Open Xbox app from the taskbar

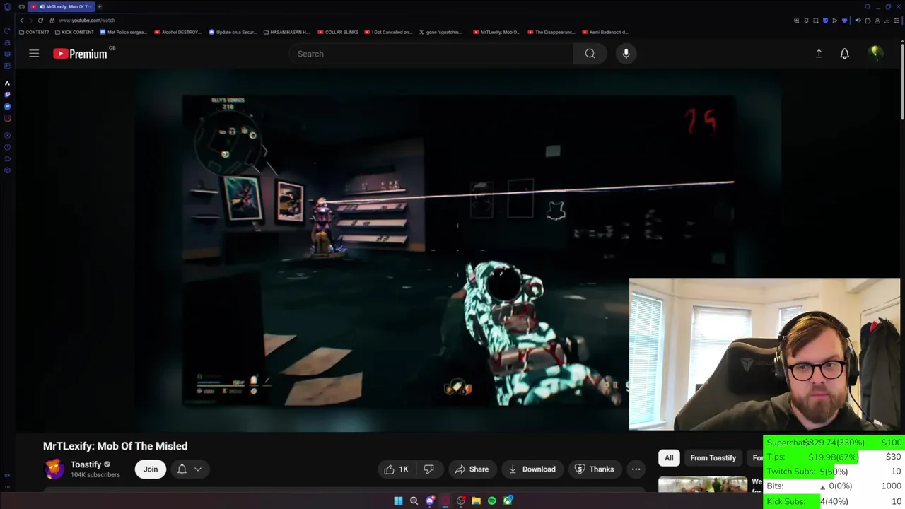(x=508, y=501)
